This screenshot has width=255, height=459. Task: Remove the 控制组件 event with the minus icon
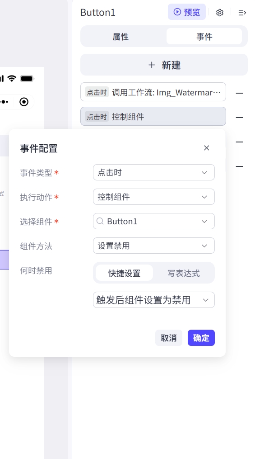pyautogui.click(x=240, y=118)
